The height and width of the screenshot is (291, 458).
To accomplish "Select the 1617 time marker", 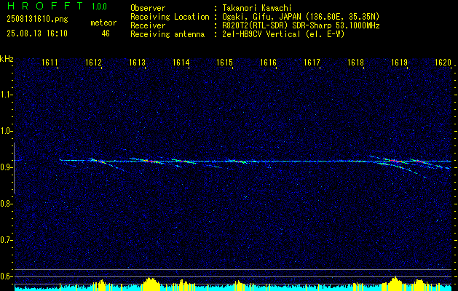I will [x=312, y=63].
